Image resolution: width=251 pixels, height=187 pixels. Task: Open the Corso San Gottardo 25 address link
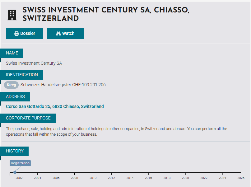coord(55,106)
